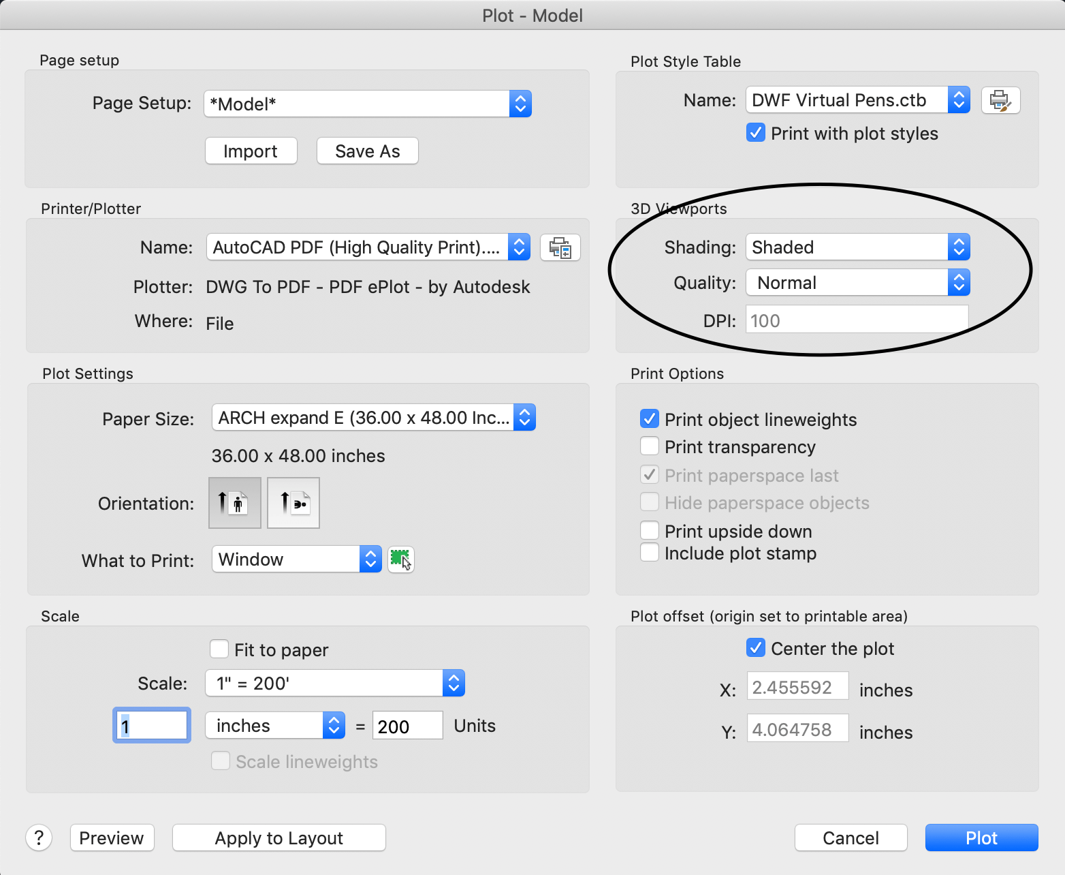Toggle the Hide paperspace objects checkbox

(x=650, y=502)
